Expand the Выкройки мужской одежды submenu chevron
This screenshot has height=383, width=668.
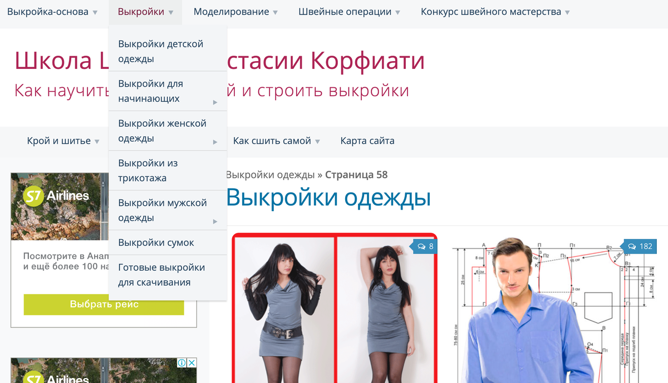tap(214, 221)
